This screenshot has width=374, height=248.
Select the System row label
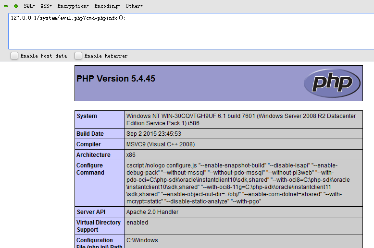click(87, 116)
